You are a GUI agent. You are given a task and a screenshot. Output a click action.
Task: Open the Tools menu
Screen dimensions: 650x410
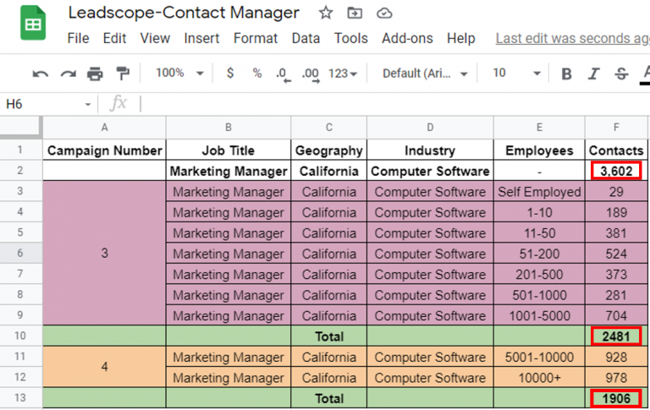click(x=351, y=39)
